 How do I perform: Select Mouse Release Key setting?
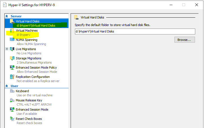[29, 100]
